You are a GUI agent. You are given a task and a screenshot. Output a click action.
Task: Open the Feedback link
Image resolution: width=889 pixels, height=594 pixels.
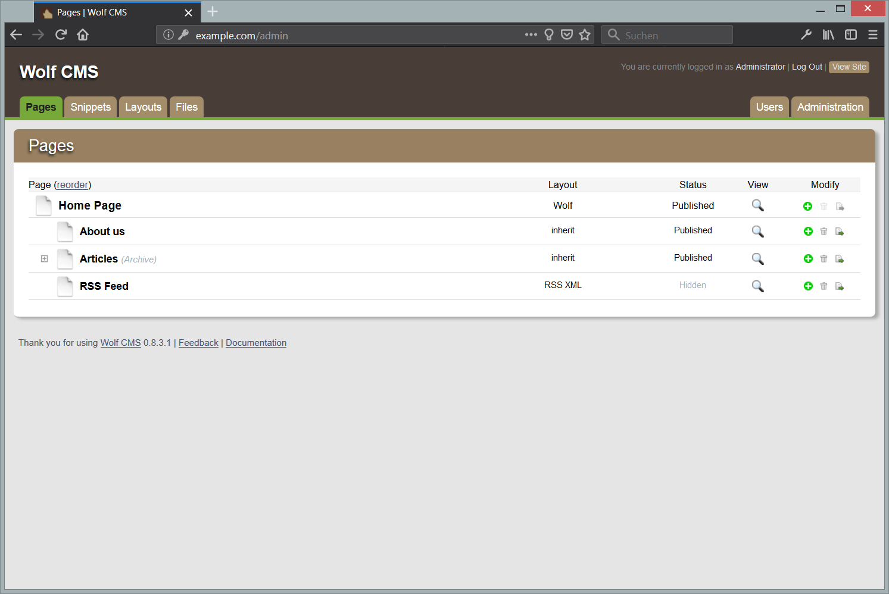(x=198, y=343)
